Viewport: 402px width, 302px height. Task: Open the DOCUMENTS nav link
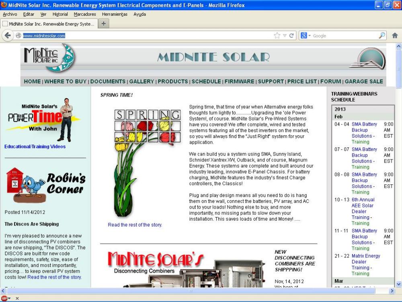click(x=108, y=81)
